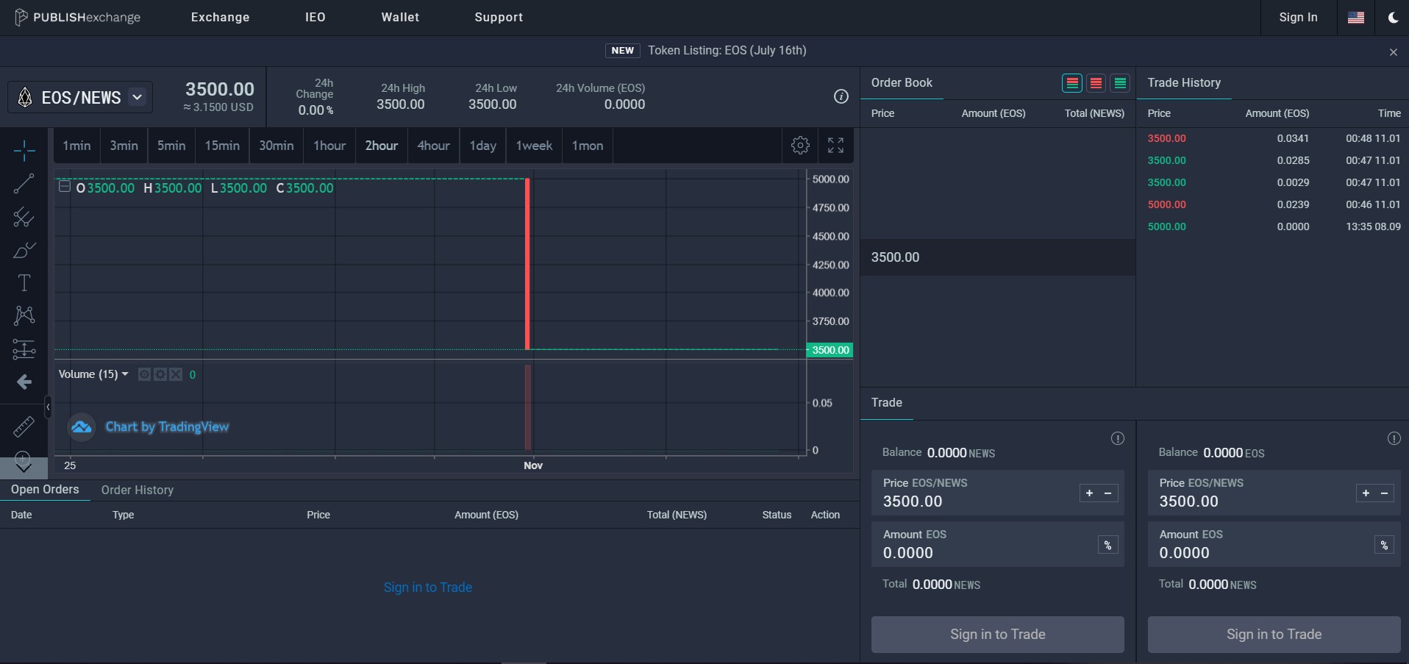Open Volume indicator settings gear

click(x=160, y=374)
